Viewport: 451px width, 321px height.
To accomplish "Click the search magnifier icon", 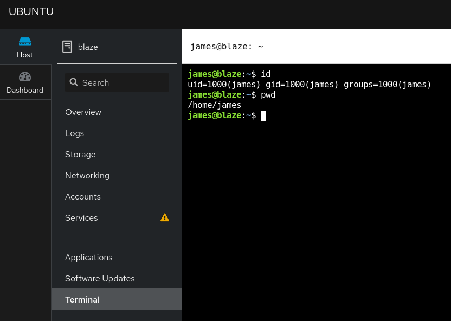I will pyautogui.click(x=74, y=82).
